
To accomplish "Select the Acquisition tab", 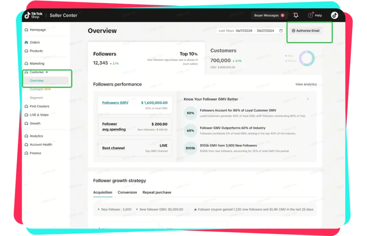I will pos(103,192).
